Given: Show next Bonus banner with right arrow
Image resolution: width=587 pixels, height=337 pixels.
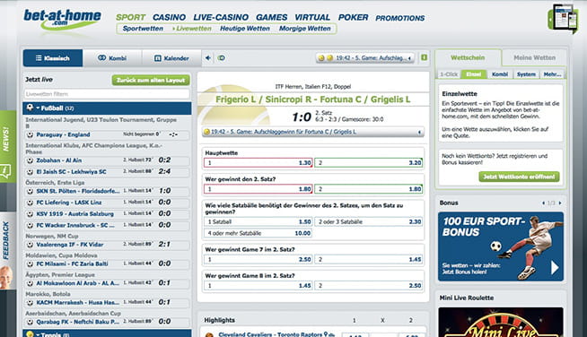Looking at the screenshot, I should (x=560, y=203).
